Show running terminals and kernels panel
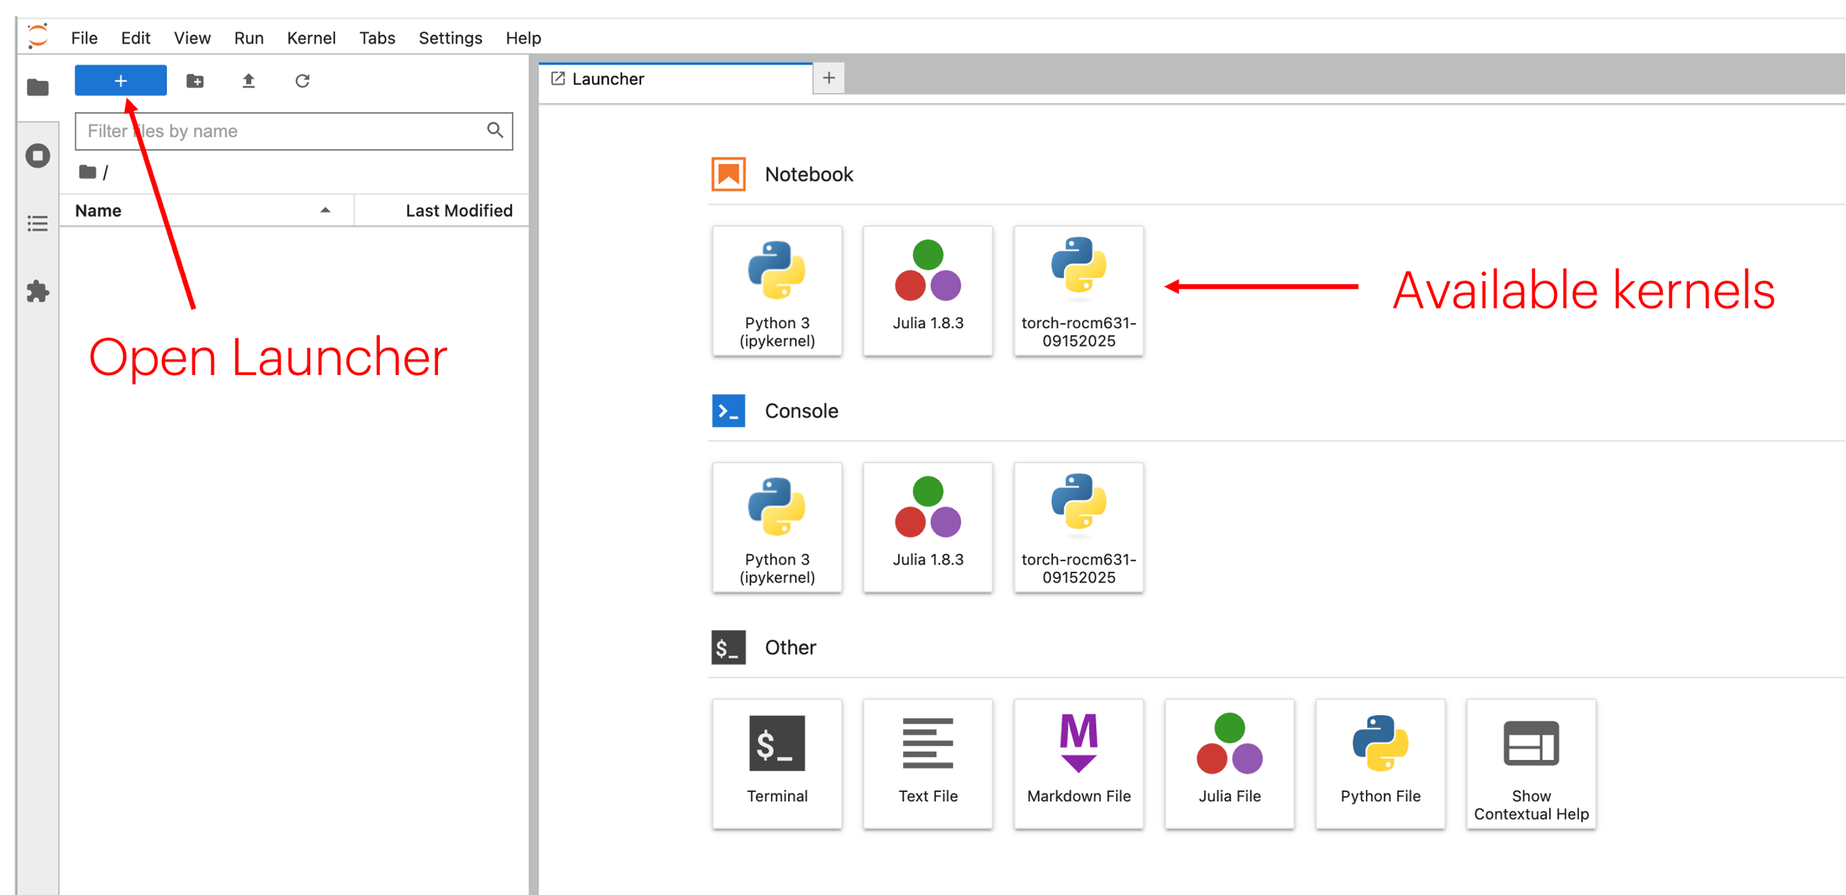The width and height of the screenshot is (1846, 895). coord(37,156)
